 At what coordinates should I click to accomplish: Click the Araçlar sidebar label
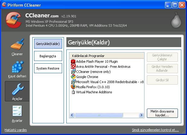tap(17, 99)
